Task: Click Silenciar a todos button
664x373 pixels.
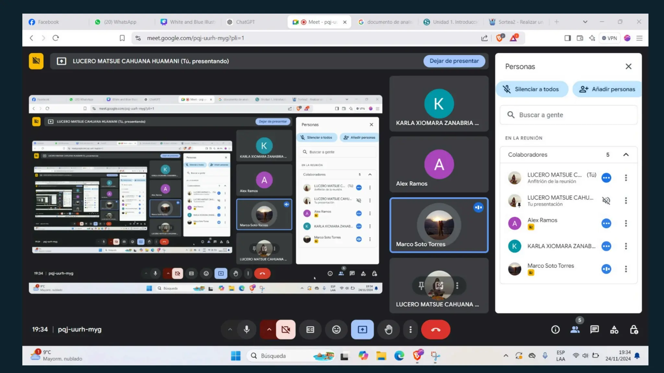Action: [x=532, y=89]
